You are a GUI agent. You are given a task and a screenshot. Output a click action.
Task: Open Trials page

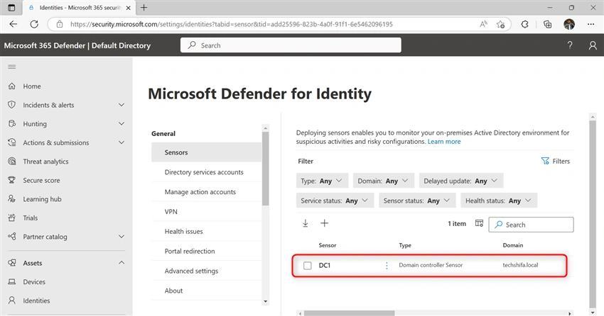click(30, 218)
